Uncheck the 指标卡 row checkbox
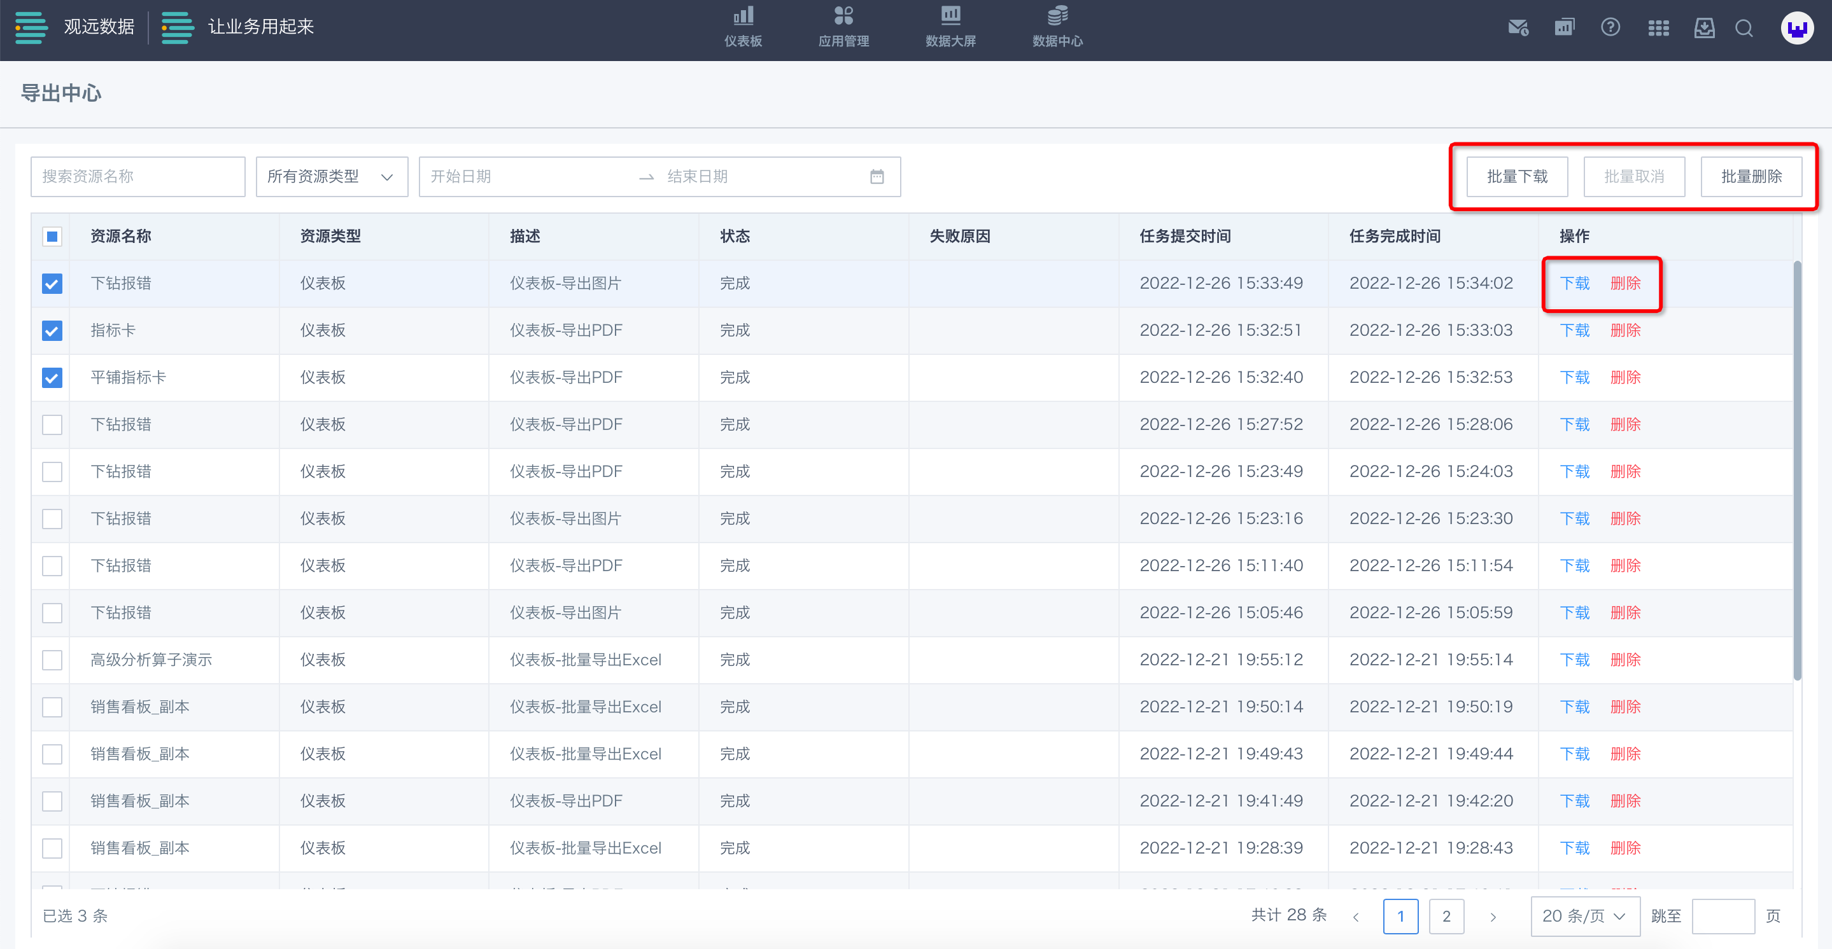Screen dimensions: 1832x949 [x=52, y=331]
